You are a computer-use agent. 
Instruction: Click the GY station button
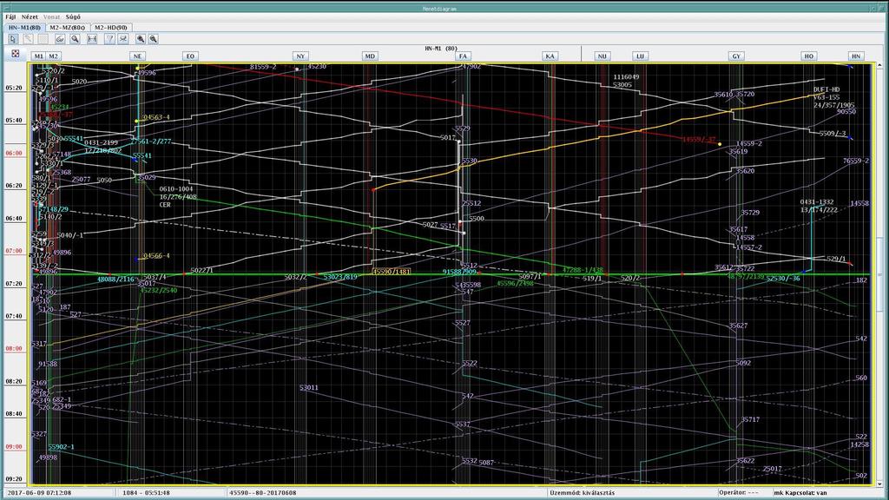click(736, 56)
